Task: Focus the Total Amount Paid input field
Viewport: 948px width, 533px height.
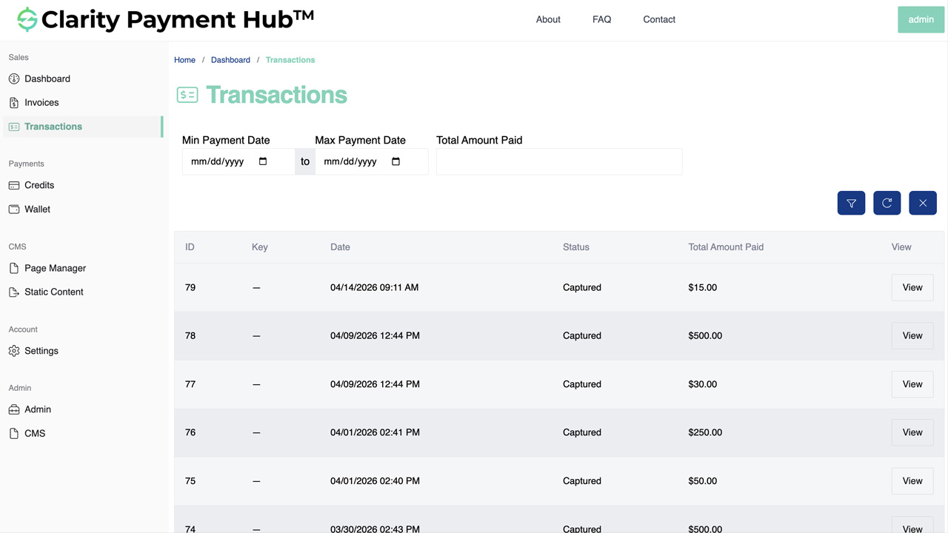Action: [558, 161]
